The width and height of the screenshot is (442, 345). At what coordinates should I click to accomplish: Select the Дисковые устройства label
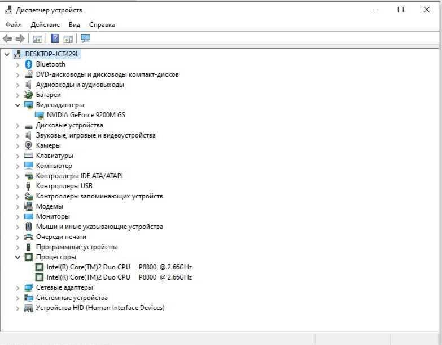[69, 125]
